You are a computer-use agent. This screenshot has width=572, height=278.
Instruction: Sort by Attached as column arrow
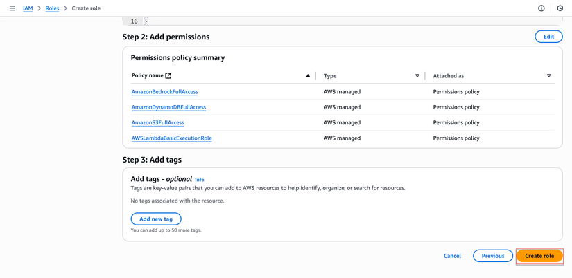(548, 76)
